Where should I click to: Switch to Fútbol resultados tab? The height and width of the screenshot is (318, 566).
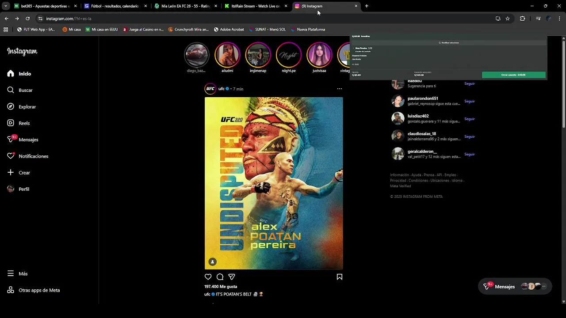[x=115, y=6]
